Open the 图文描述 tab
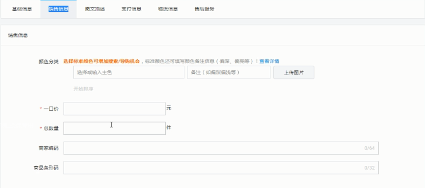The height and width of the screenshot is (188, 425). coord(95,9)
